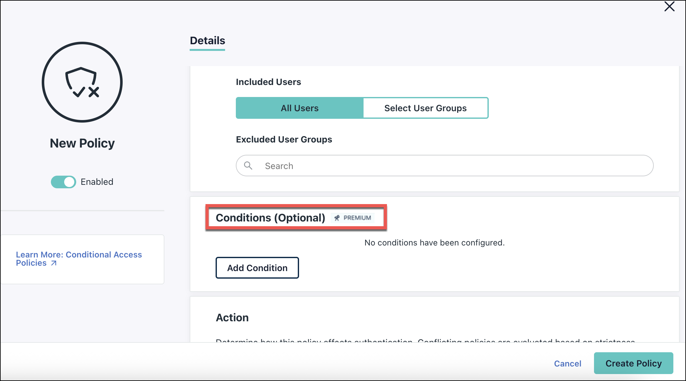The image size is (686, 381).
Task: Close the New Policy dialog
Action: [669, 6]
